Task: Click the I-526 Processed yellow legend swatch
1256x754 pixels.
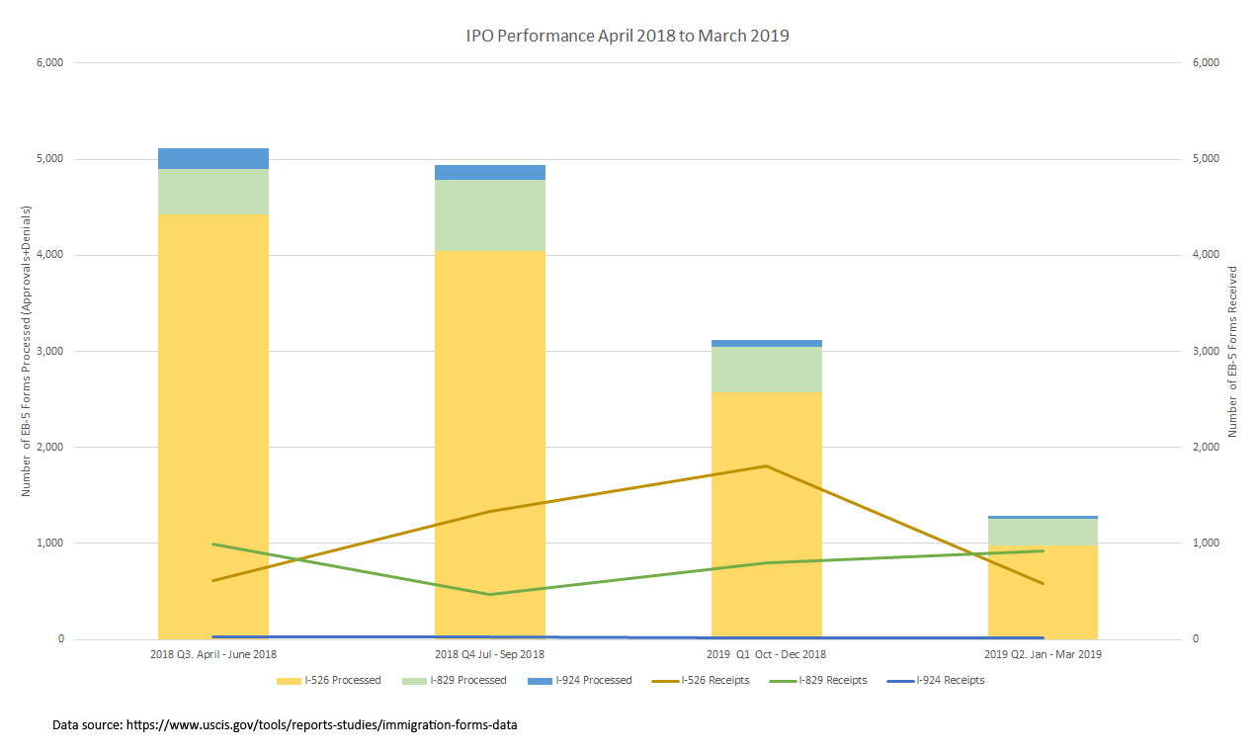Action: click(x=290, y=681)
